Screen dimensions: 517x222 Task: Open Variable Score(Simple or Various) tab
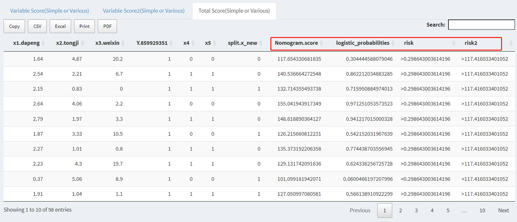click(x=50, y=11)
